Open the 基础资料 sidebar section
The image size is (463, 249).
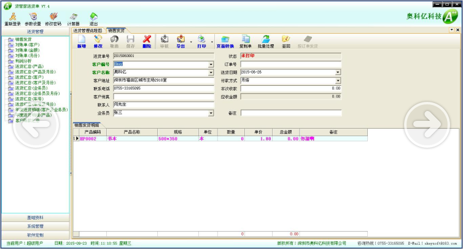[35, 218]
